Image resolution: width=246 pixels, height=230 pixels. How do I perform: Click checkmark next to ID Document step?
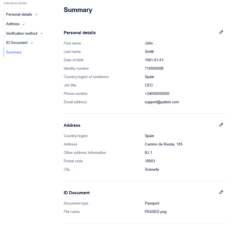click(32, 43)
